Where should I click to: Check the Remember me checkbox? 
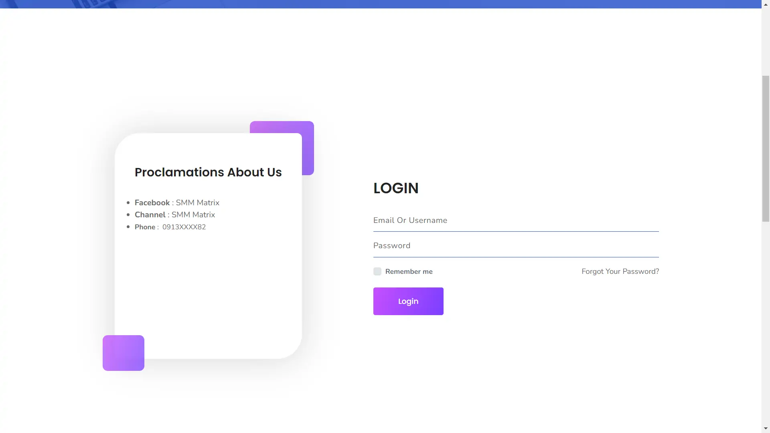pos(377,271)
